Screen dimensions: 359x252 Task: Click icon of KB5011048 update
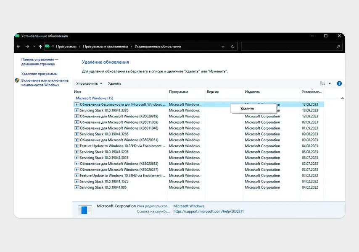pyautogui.click(x=77, y=128)
